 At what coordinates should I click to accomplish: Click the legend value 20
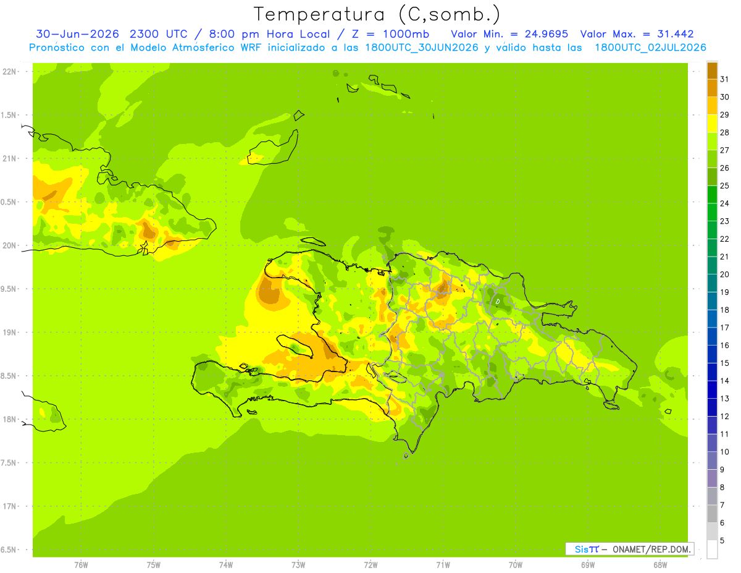tap(724, 274)
